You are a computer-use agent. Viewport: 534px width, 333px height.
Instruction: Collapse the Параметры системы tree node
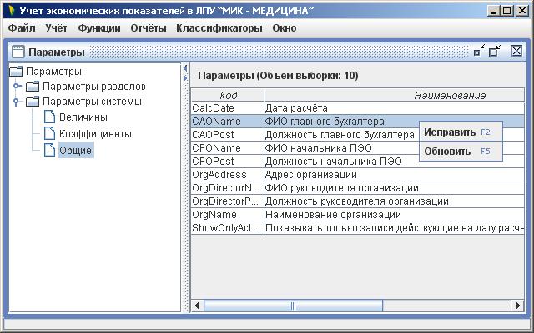[x=16, y=102]
